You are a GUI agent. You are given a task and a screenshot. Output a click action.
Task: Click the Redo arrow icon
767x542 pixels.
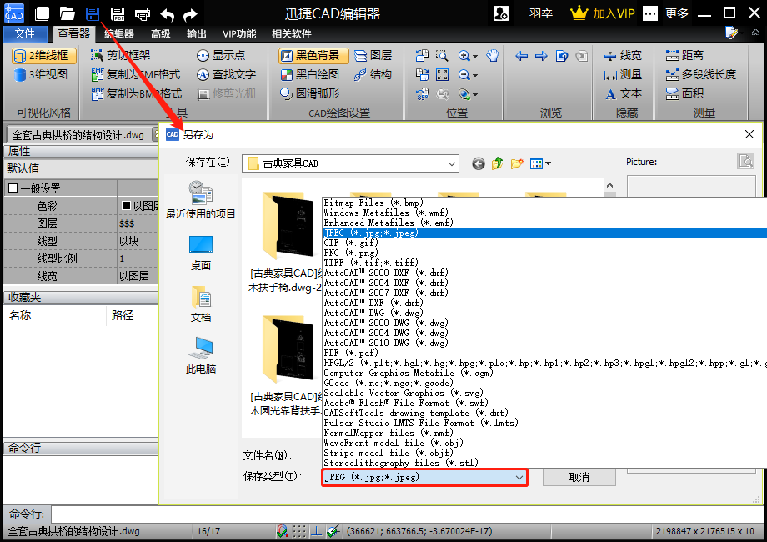(x=190, y=14)
